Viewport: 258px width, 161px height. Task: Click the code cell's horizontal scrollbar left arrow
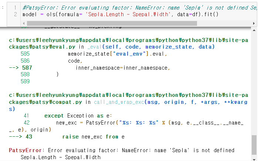pos(24,24)
